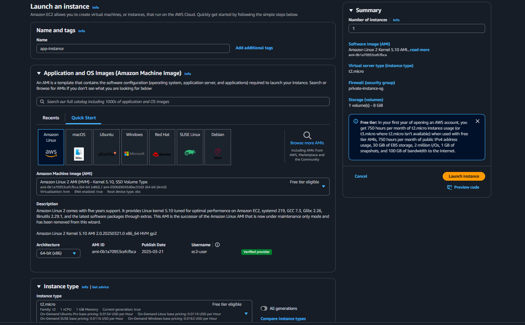
Task: Select the Debian AMI tile
Action: click(218, 147)
